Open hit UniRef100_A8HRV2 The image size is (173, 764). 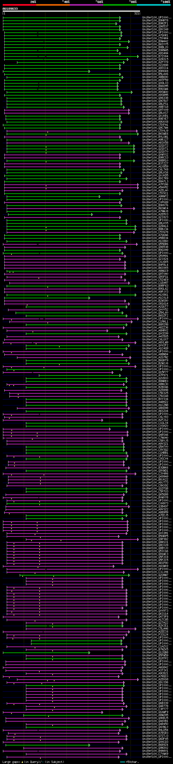pyautogui.click(x=155, y=330)
